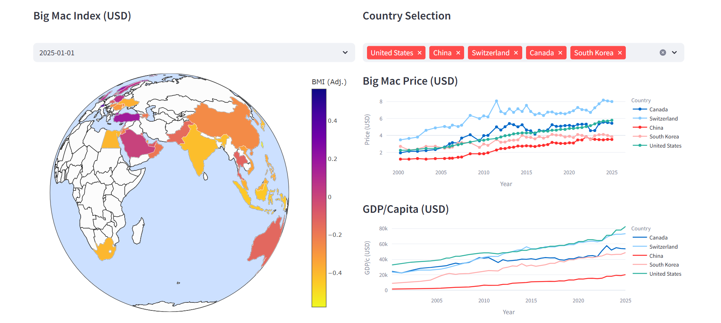Hide United States in GDP/Capita legend

click(665, 274)
